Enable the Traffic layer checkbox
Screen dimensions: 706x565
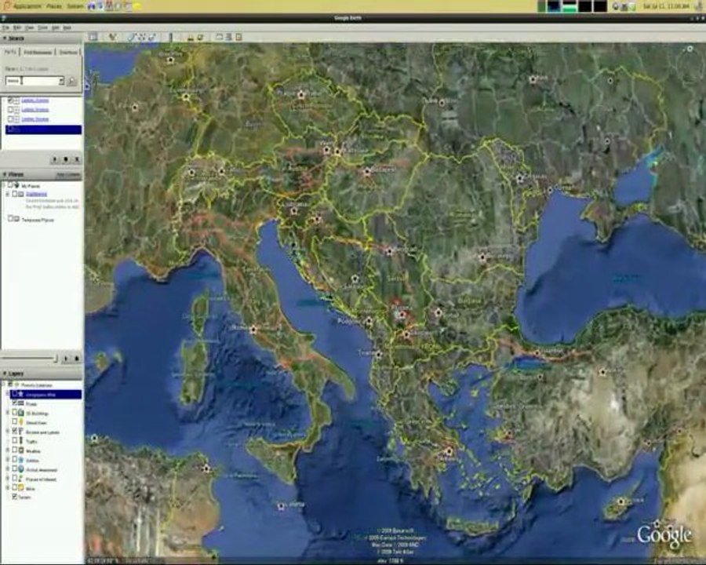pos(14,441)
